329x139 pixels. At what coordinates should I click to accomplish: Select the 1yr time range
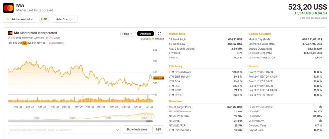[24, 43]
